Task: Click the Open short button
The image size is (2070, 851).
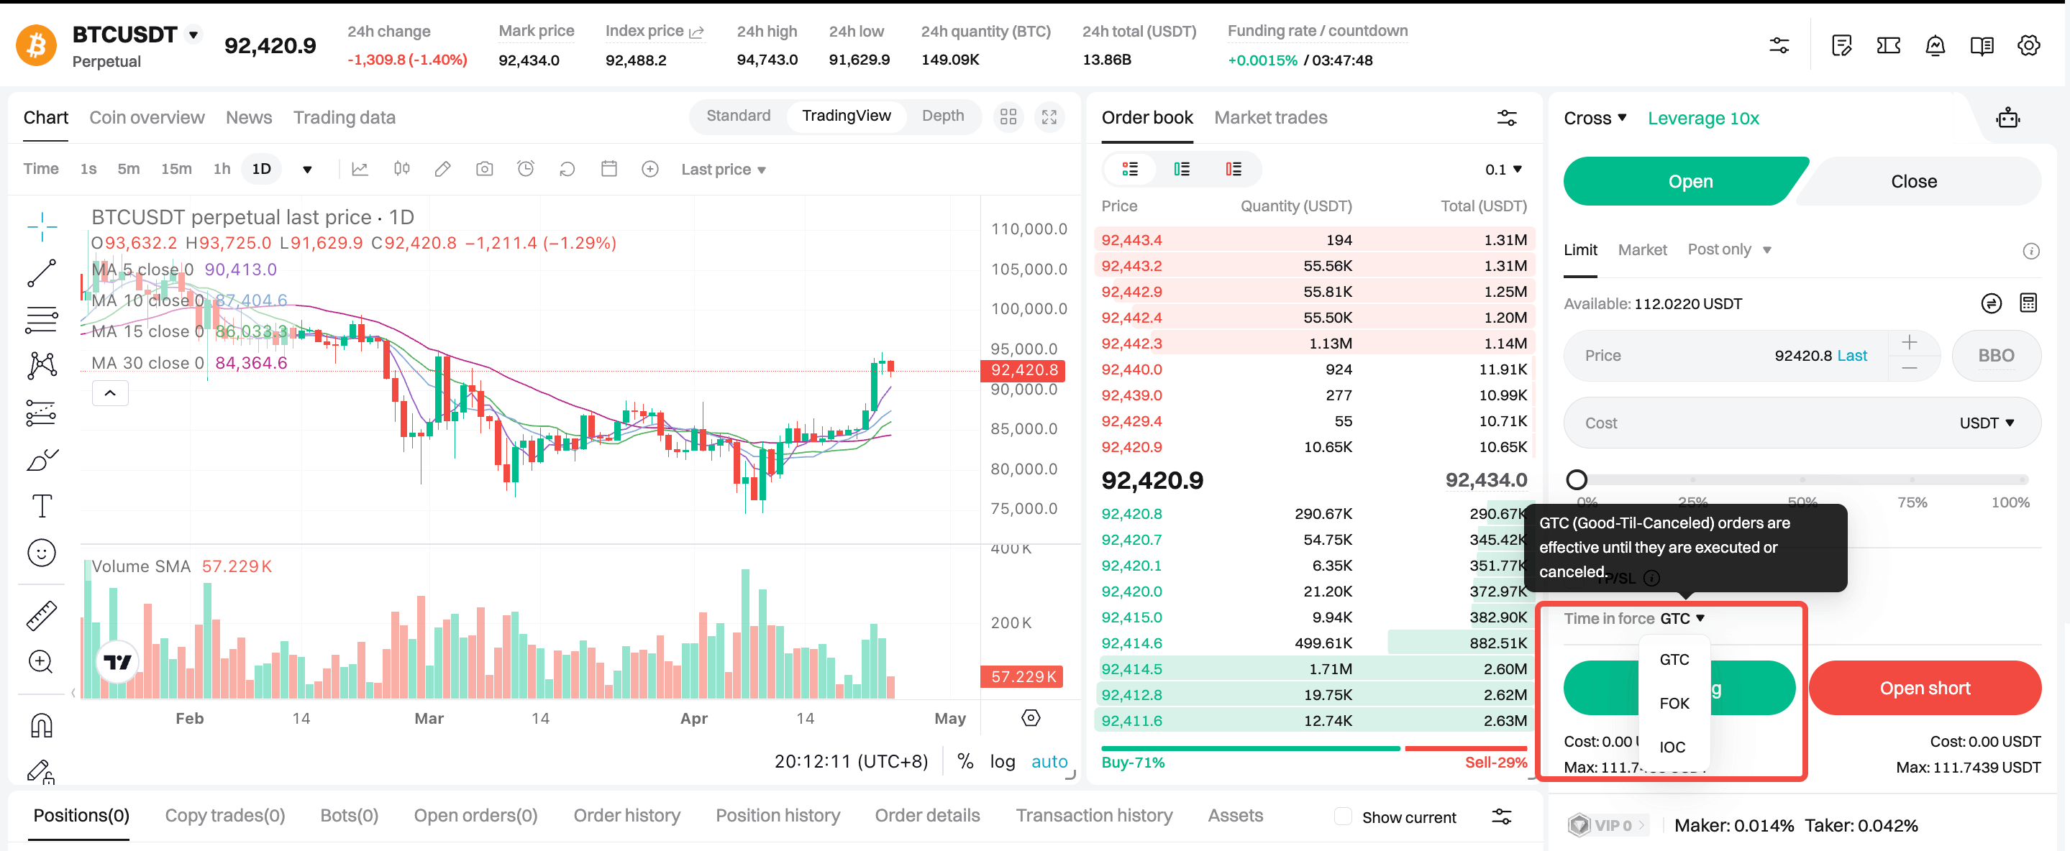Action: (x=1925, y=688)
